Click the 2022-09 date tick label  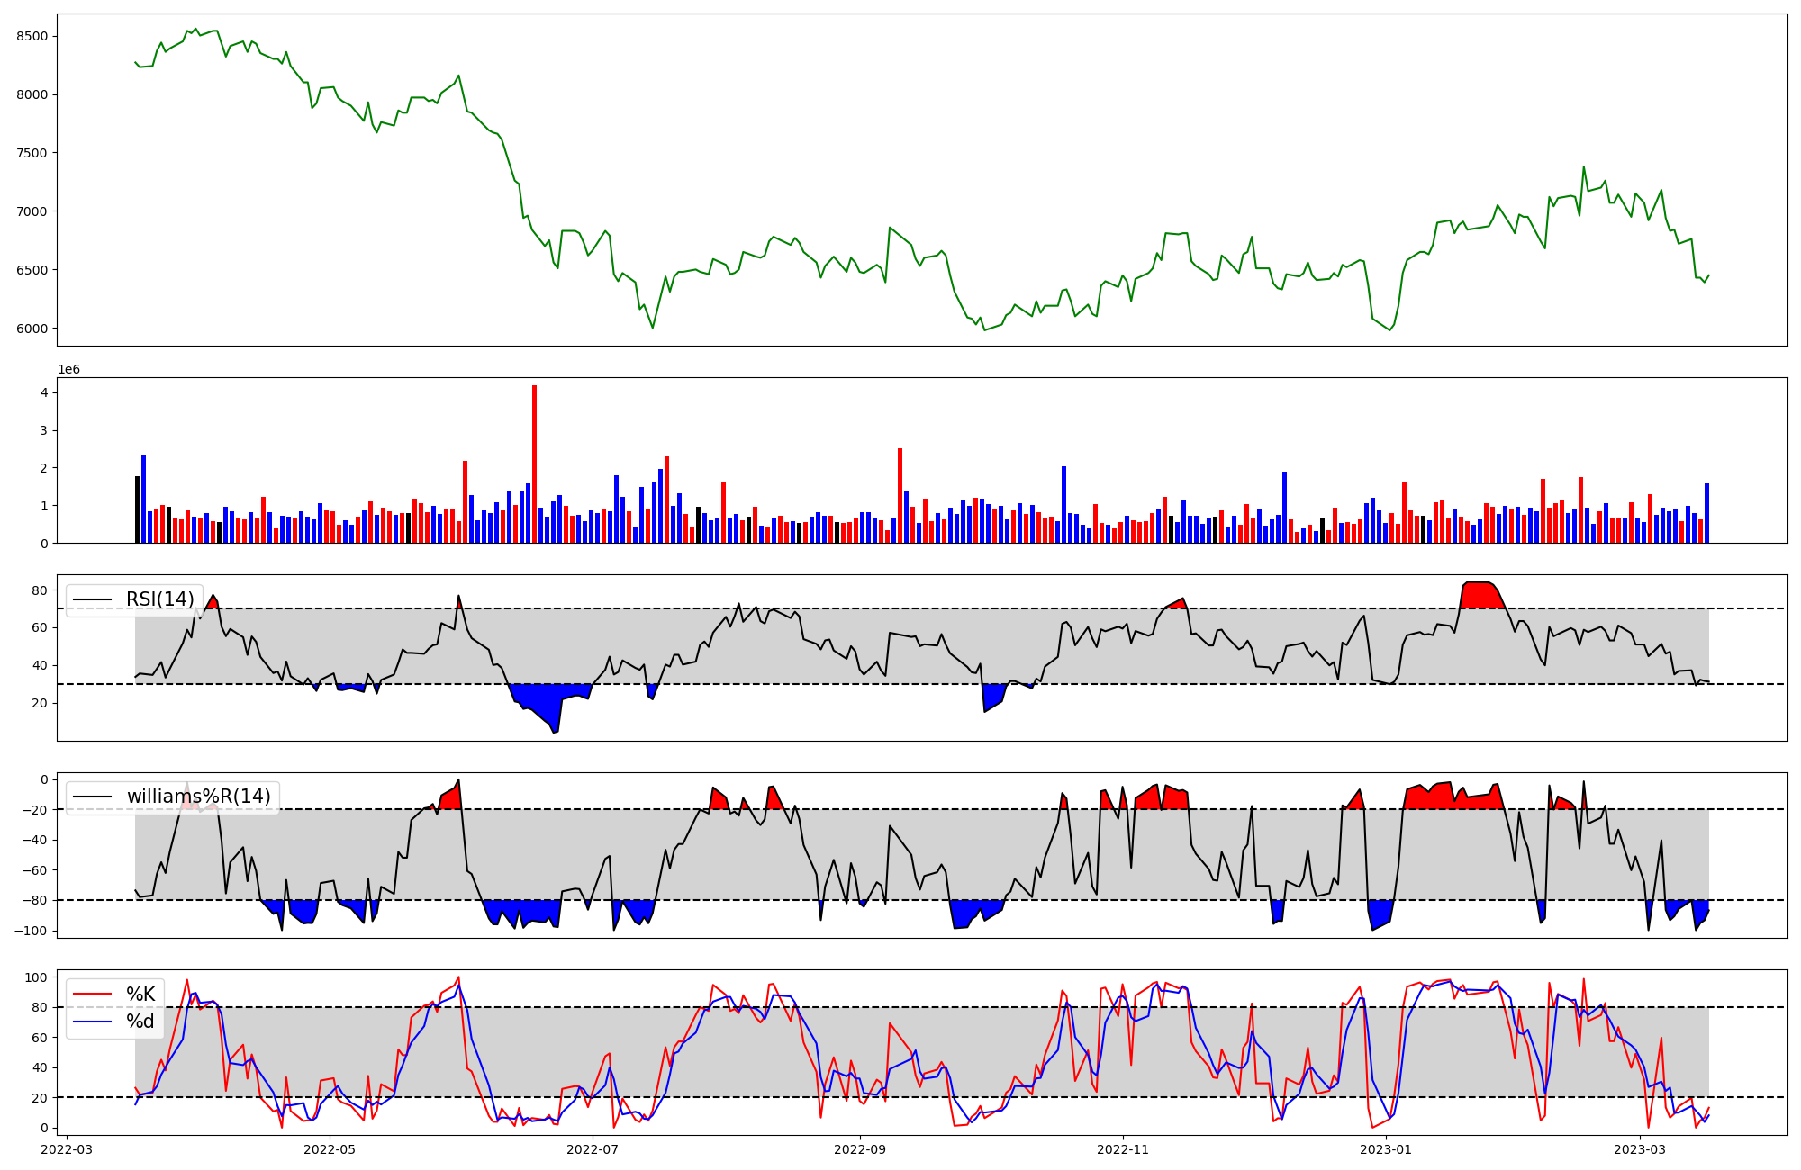tap(861, 1149)
